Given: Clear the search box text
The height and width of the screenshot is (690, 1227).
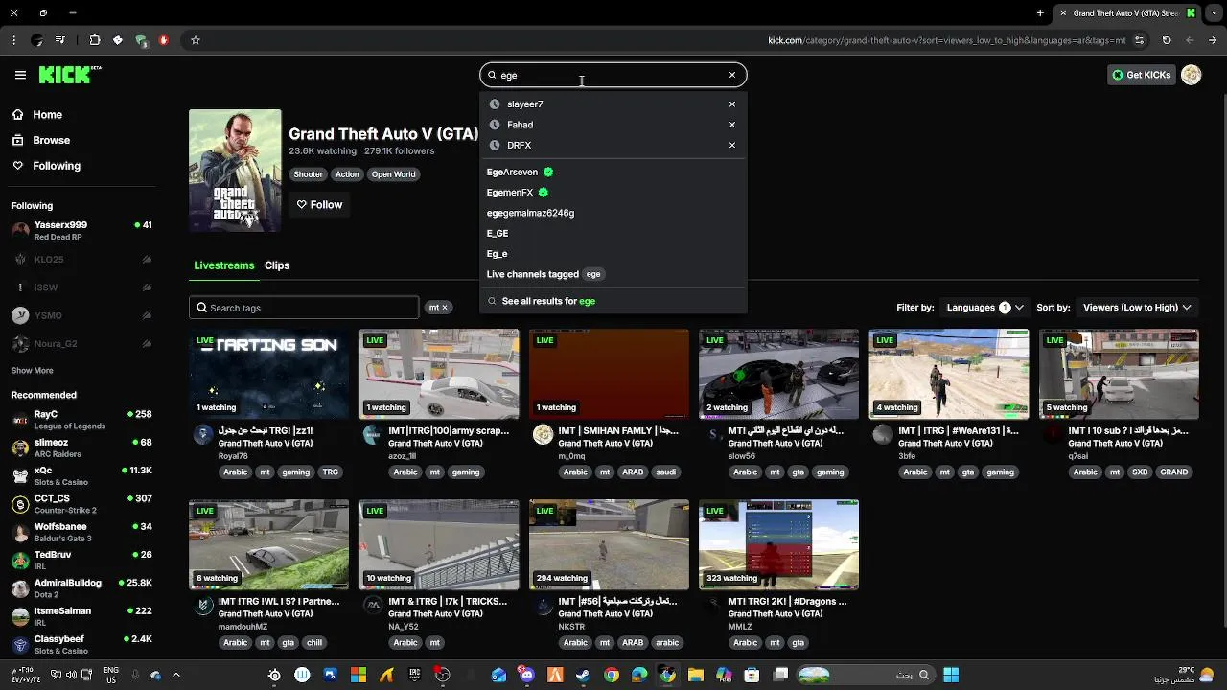Looking at the screenshot, I should [732, 75].
